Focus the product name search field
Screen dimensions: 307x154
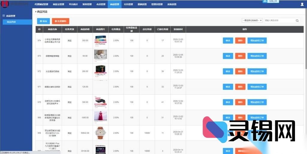(279, 21)
